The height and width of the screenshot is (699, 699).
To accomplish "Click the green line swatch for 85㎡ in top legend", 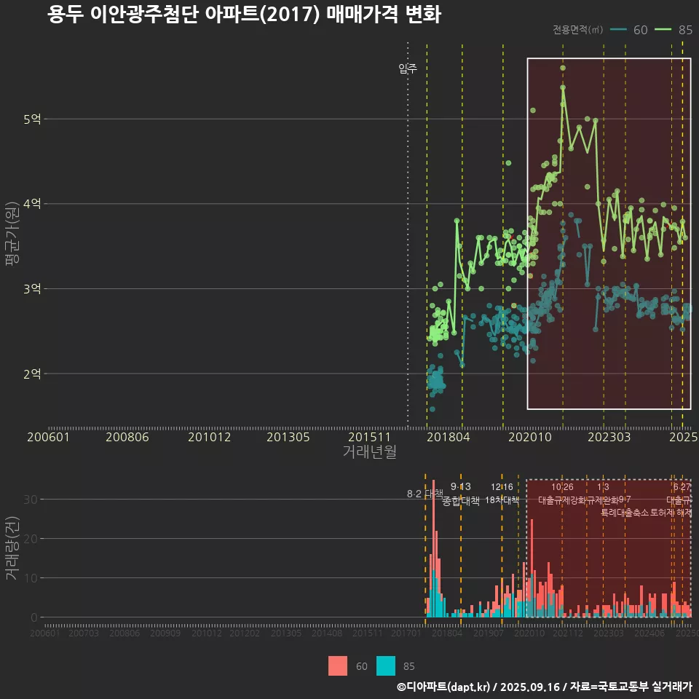I will pyautogui.click(x=663, y=30).
